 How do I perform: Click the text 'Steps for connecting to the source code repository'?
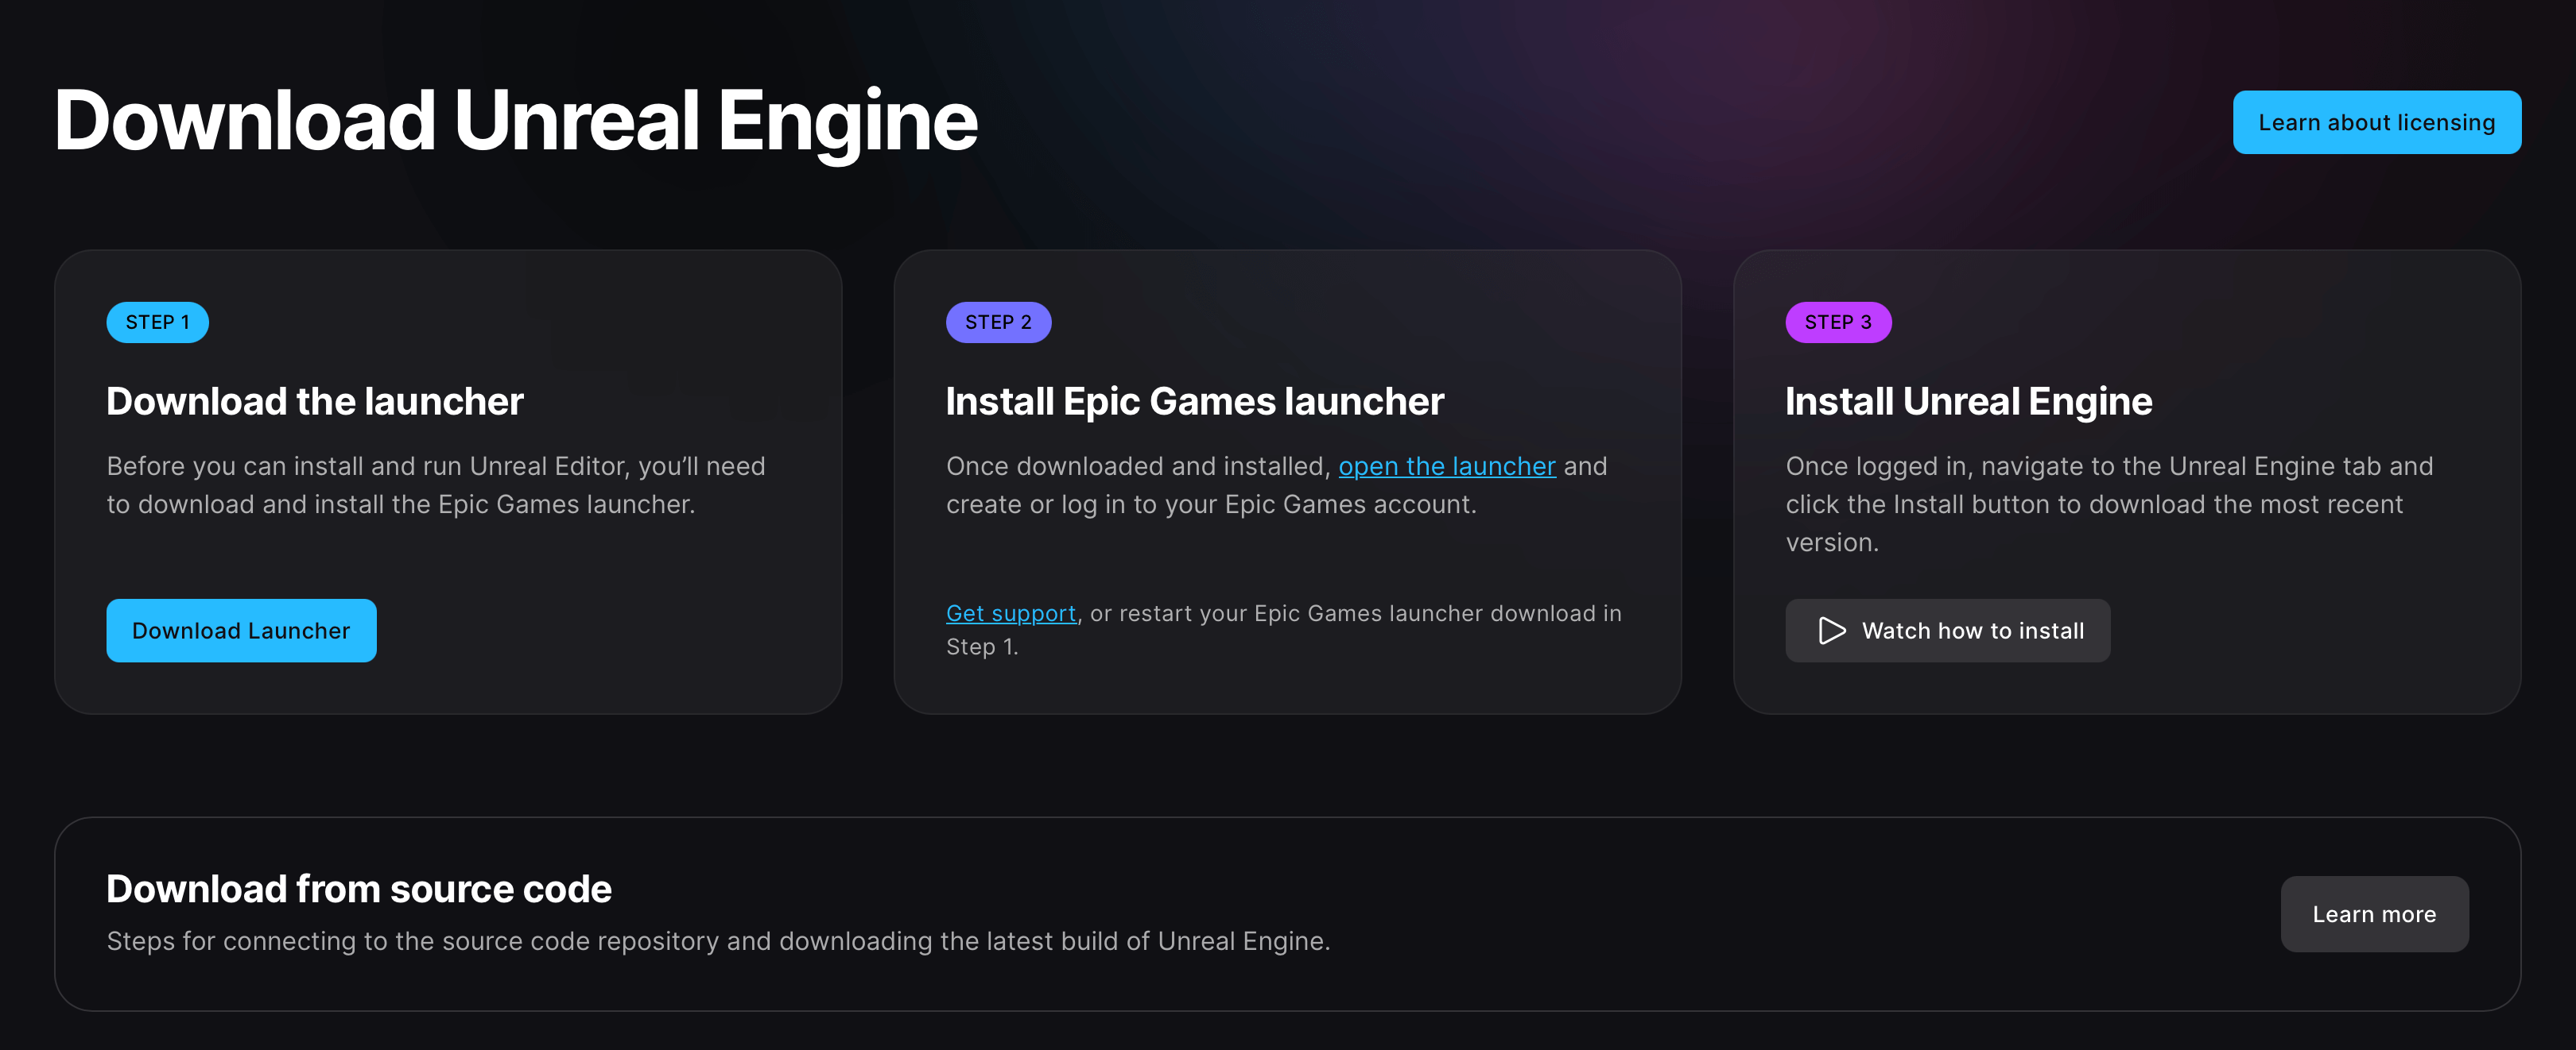[x=413, y=941]
